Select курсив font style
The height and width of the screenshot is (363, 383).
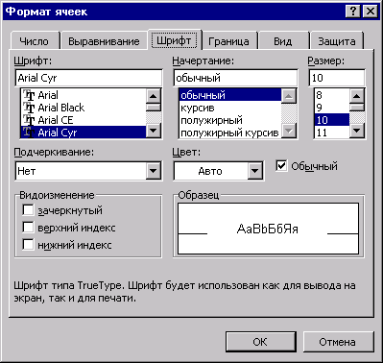[230, 108]
